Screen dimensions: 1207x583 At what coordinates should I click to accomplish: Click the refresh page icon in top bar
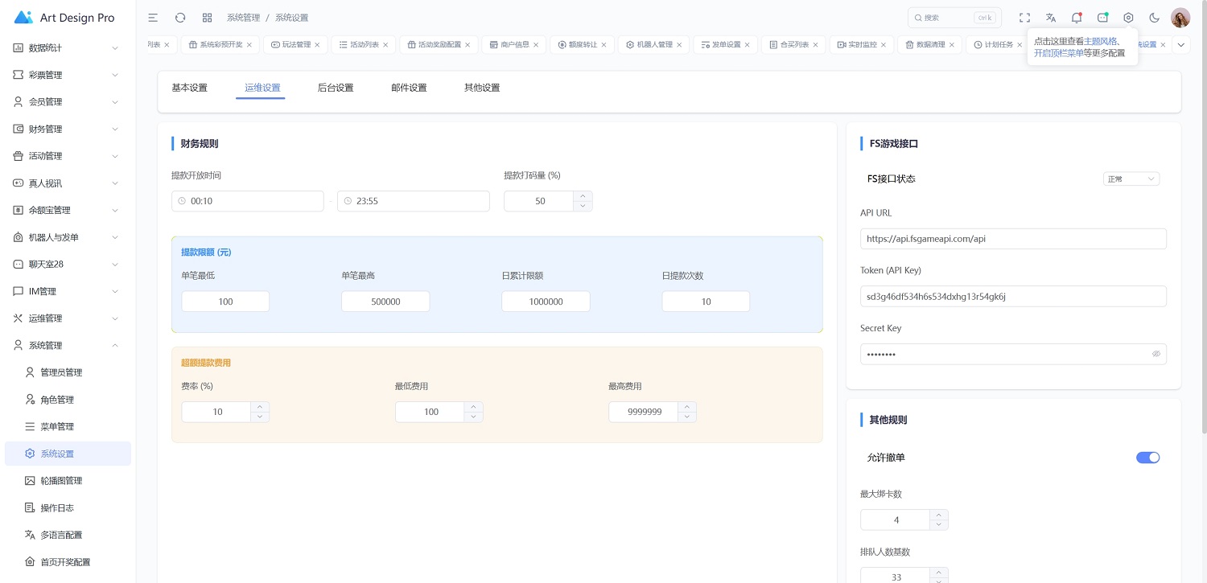(x=180, y=18)
